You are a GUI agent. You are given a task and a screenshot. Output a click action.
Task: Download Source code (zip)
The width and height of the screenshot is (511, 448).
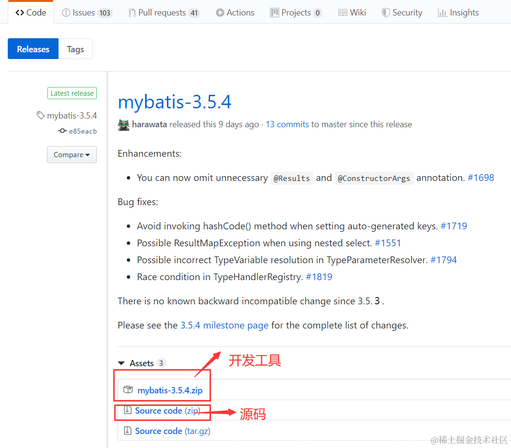pyautogui.click(x=167, y=411)
